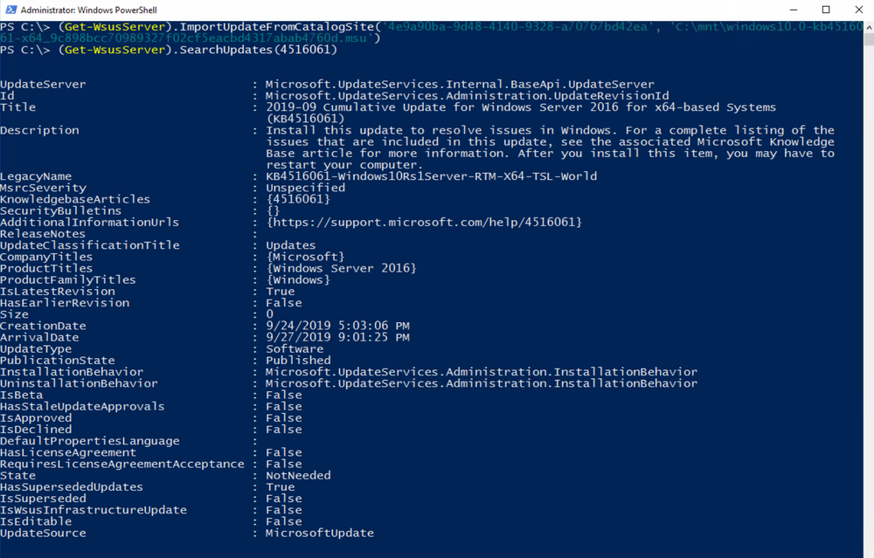
Task: Click the MsrcSeverity value Unspecified
Action: tap(305, 188)
